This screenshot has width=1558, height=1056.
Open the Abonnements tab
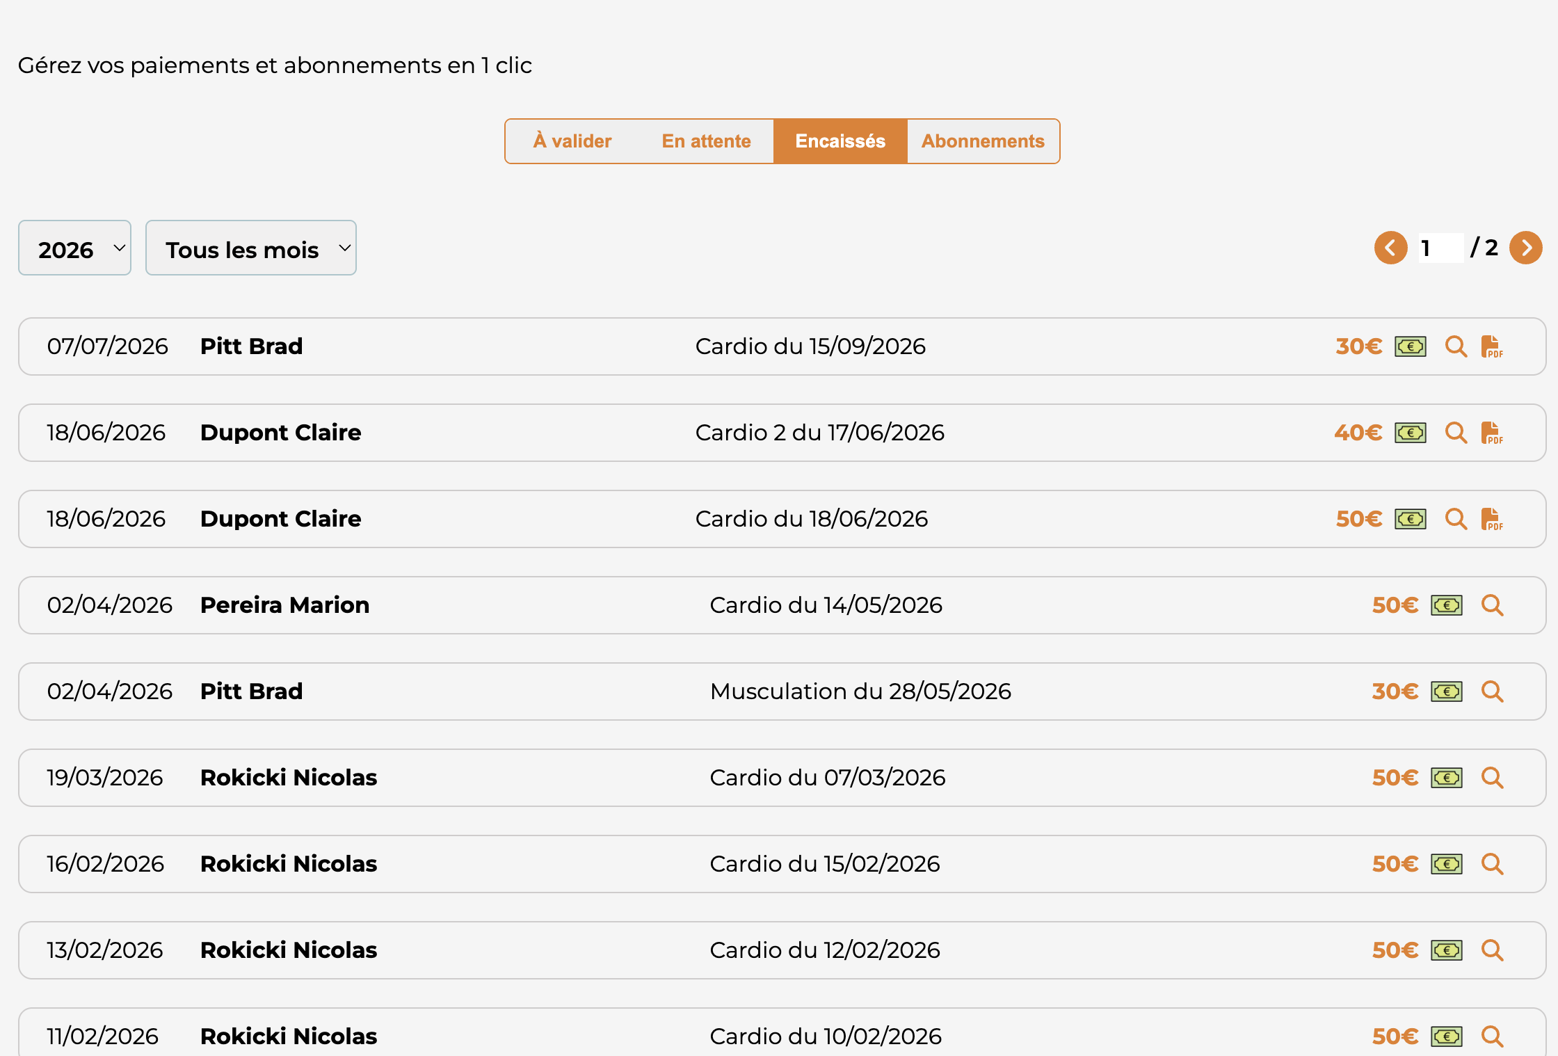983,141
